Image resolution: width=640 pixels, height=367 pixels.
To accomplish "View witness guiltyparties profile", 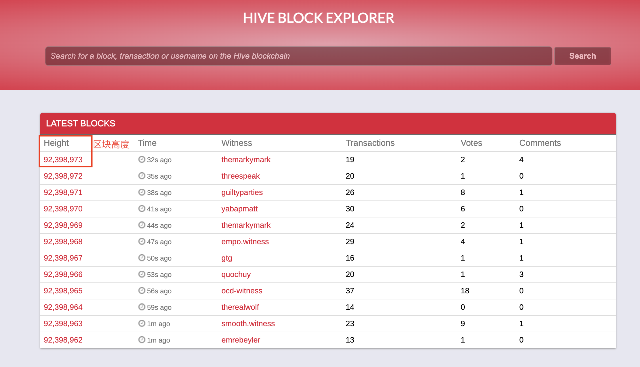I will [x=242, y=192].
